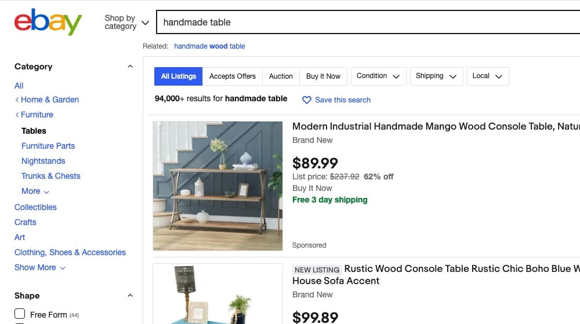Screen dimensions: 580x324
Task: Select the All Listings tab
Action: pos(178,76)
